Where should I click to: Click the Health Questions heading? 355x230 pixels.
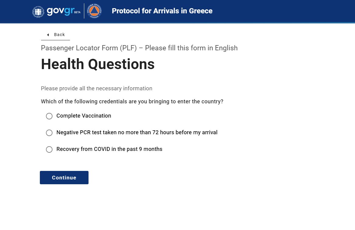pos(98,64)
